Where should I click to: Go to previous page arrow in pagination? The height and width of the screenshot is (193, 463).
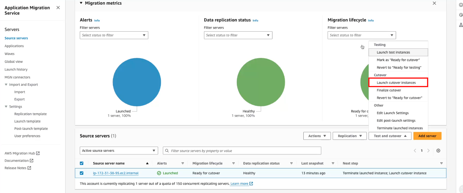[415, 151]
